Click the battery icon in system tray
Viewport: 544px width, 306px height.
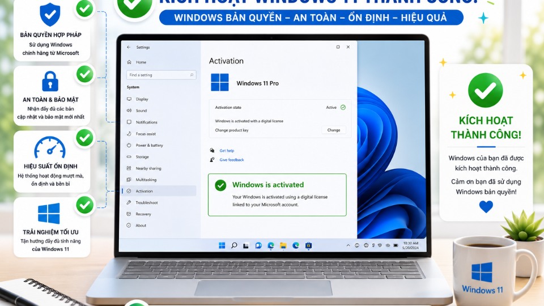(x=396, y=245)
